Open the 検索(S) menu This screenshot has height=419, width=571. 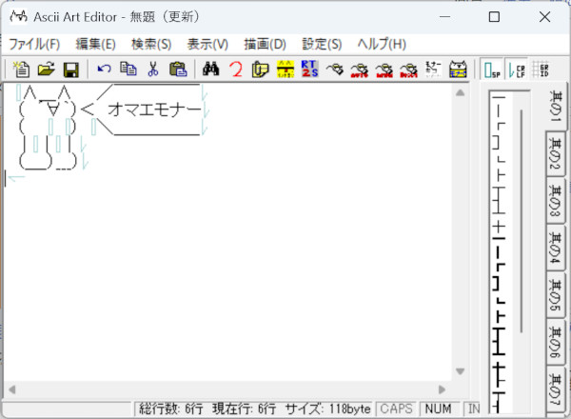[151, 44]
